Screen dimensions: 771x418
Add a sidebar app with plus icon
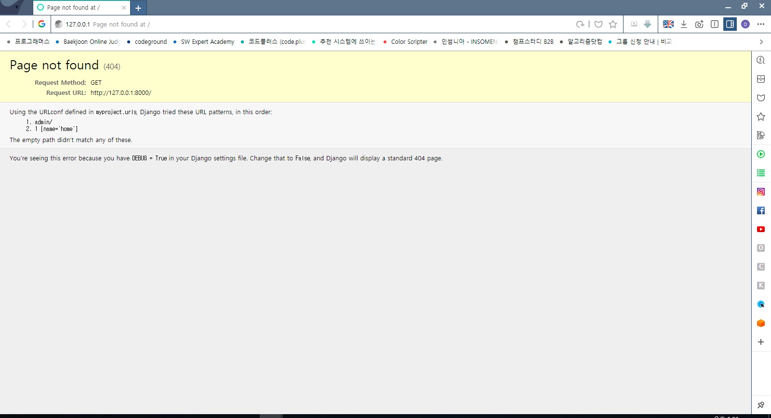point(761,342)
